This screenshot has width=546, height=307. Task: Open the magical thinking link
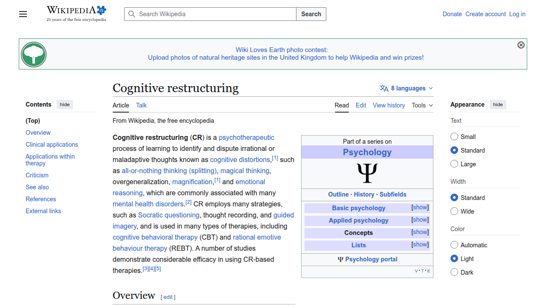click(x=245, y=171)
